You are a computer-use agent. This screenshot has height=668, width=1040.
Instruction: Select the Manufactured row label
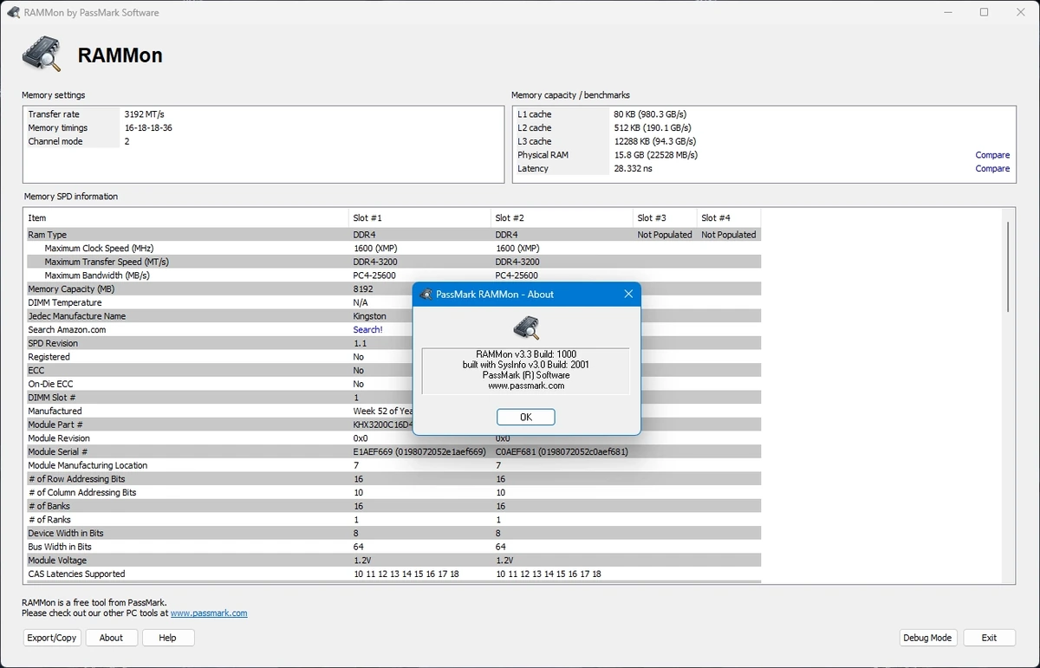55,411
